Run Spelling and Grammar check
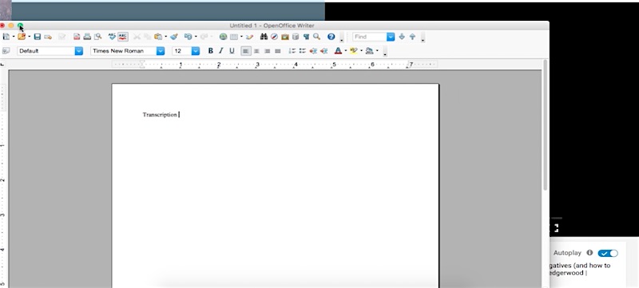This screenshot has width=639, height=288. 112,37
